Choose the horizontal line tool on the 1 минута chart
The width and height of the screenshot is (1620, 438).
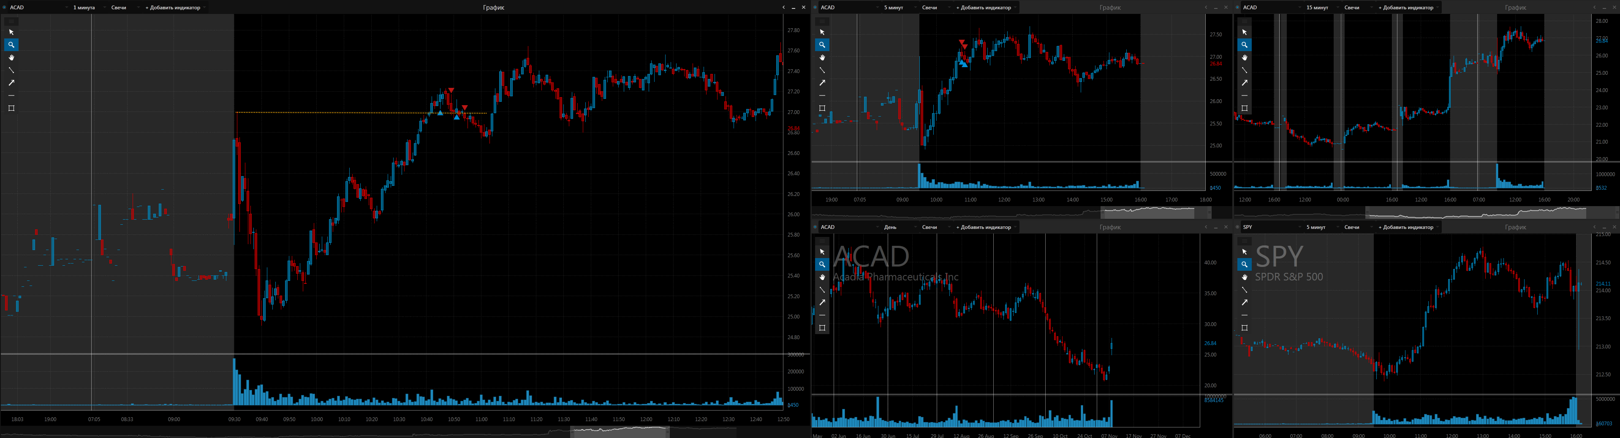tap(11, 95)
